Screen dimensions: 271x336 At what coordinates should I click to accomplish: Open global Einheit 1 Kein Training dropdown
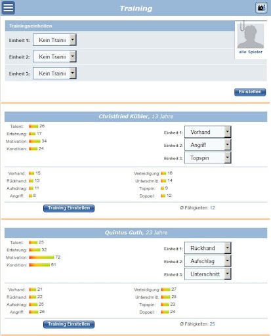(54, 40)
